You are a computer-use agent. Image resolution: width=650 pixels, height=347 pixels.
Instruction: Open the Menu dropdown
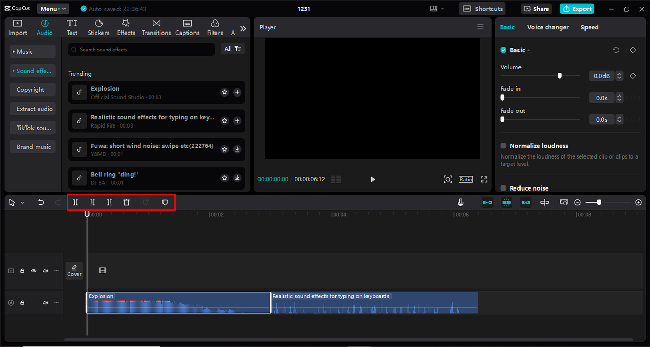(53, 9)
